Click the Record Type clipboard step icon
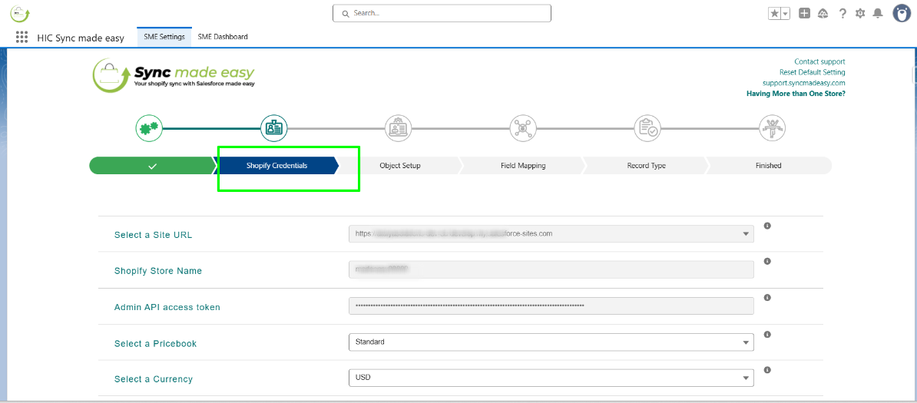This screenshot has height=403, width=917. point(647,127)
